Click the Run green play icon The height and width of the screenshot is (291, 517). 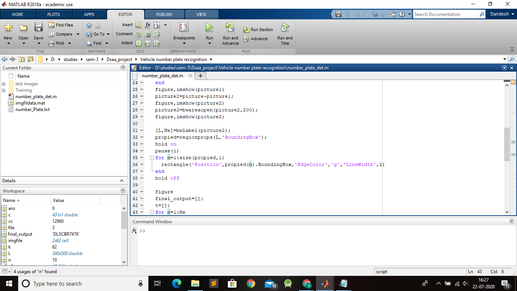209,28
